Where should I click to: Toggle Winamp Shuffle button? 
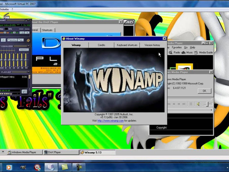(x=12, y=40)
